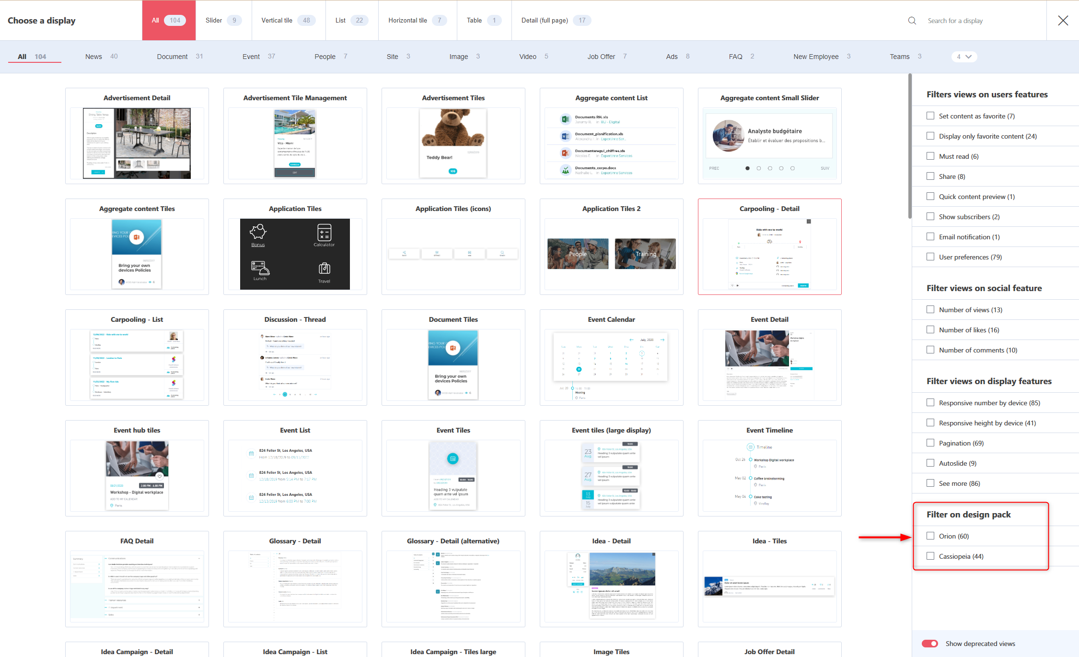Screen dimensions: 1079x657
Task: Click the Timeline clock icon in Event Timeline
Action: click(x=751, y=447)
